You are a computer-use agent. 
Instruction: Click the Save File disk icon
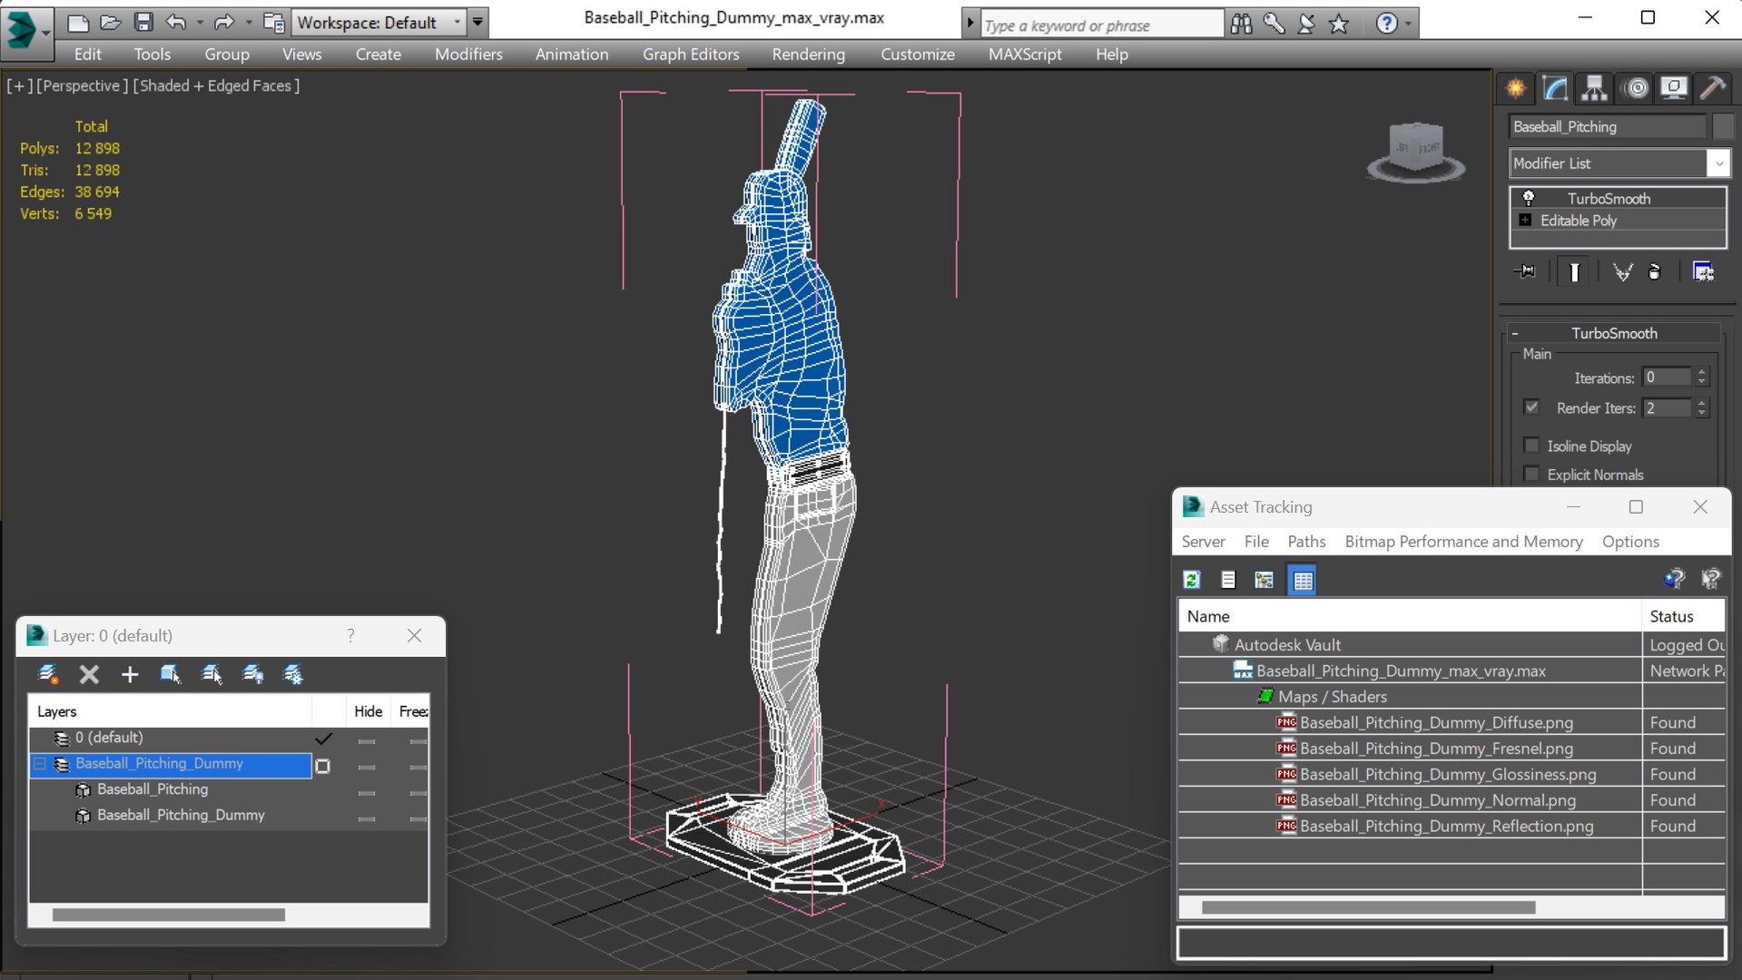point(143,22)
